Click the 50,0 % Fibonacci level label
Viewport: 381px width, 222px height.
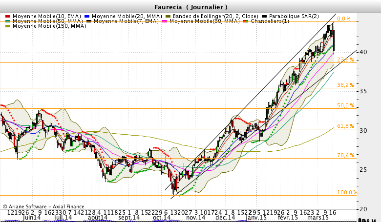tap(345, 105)
